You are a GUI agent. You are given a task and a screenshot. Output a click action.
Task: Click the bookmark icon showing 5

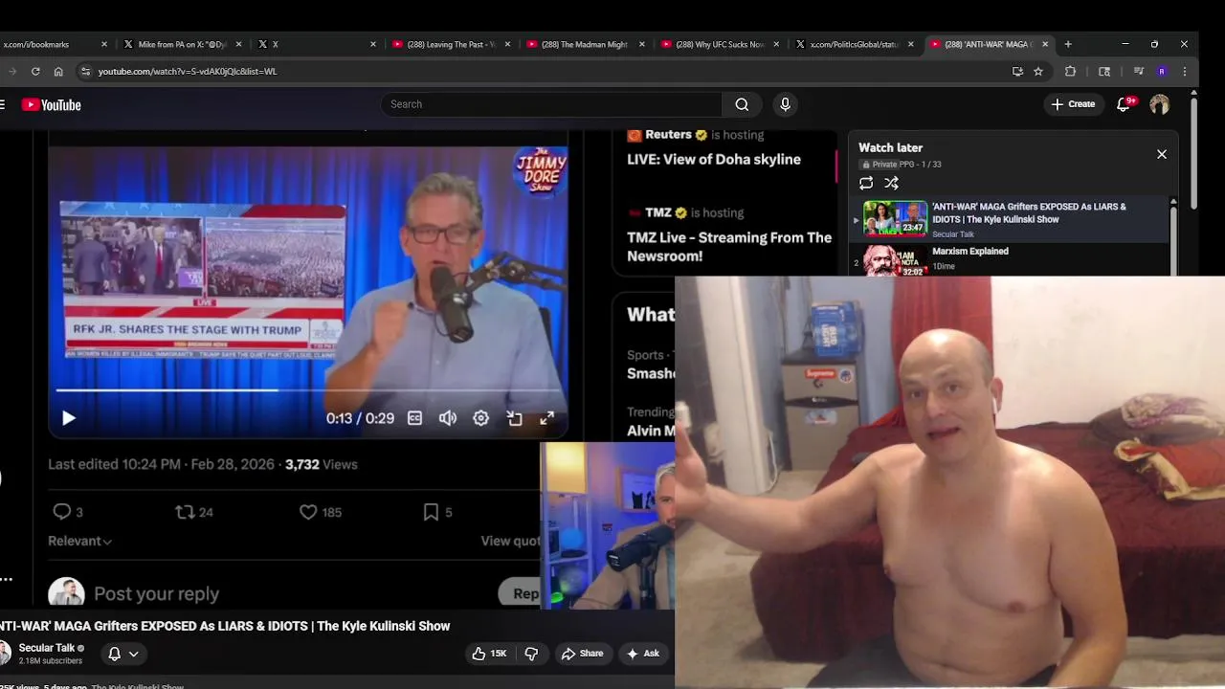(x=437, y=512)
